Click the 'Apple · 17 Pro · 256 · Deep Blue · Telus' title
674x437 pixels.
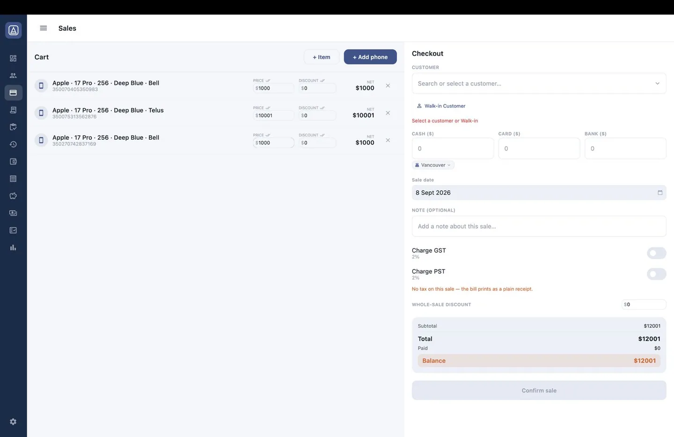(108, 110)
